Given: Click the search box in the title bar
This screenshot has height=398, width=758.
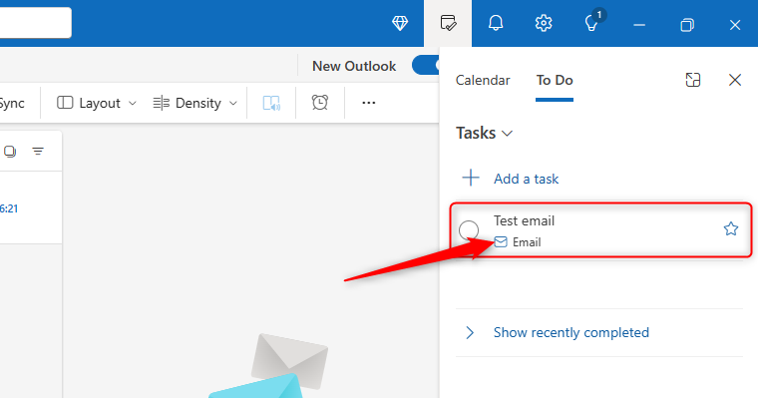Looking at the screenshot, I should click(35, 22).
